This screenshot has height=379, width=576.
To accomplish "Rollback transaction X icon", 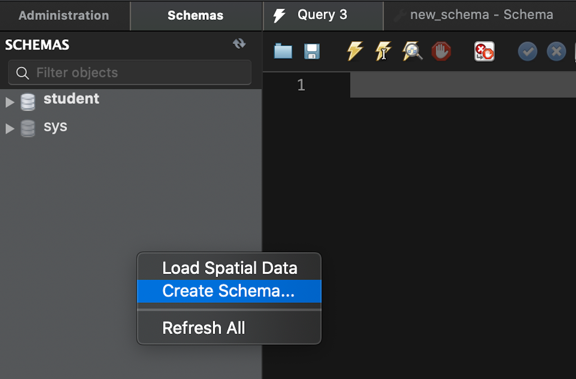I will pos(556,52).
